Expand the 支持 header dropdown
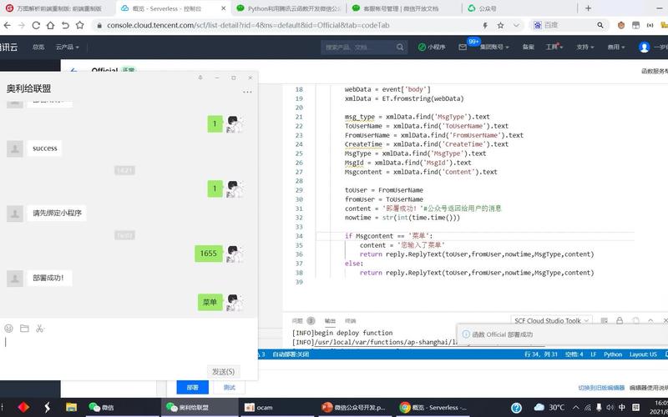 click(x=585, y=48)
